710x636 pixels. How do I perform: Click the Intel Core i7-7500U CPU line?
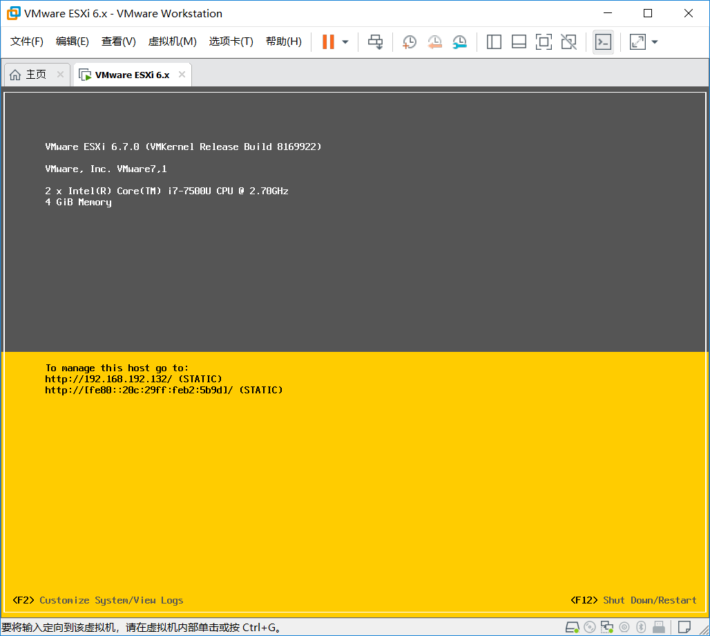166,191
